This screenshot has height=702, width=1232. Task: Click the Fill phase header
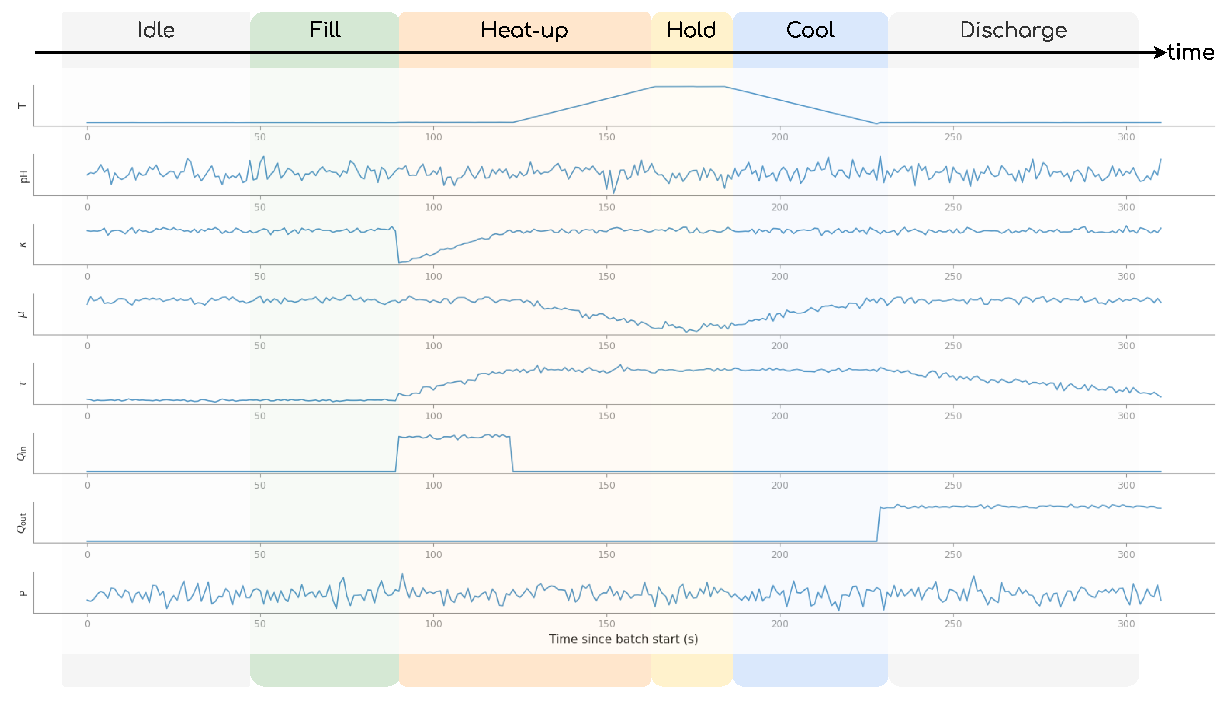coord(325,30)
